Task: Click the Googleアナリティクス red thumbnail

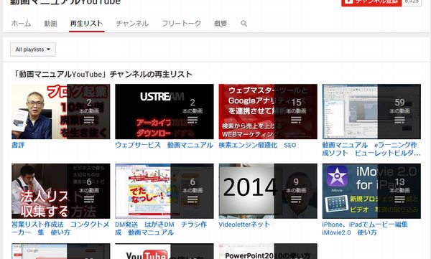Action: click(268, 111)
